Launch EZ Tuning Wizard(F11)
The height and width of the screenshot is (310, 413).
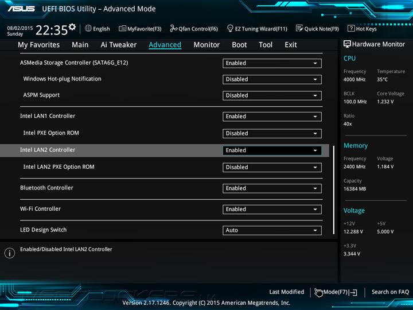(x=261, y=29)
